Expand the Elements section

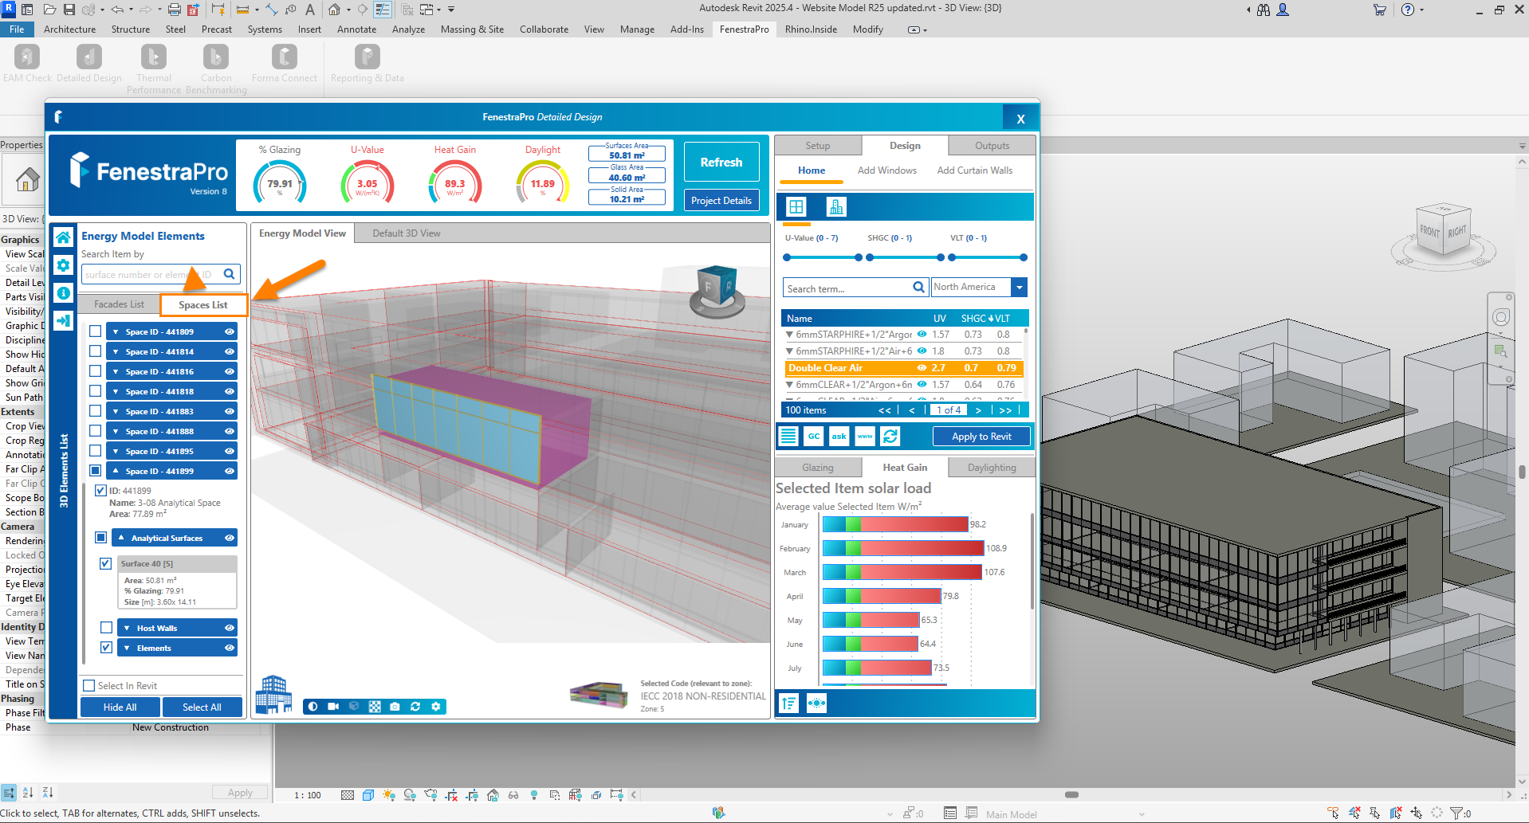point(127,648)
